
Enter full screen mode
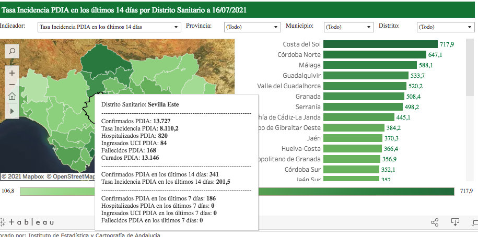tap(474, 222)
